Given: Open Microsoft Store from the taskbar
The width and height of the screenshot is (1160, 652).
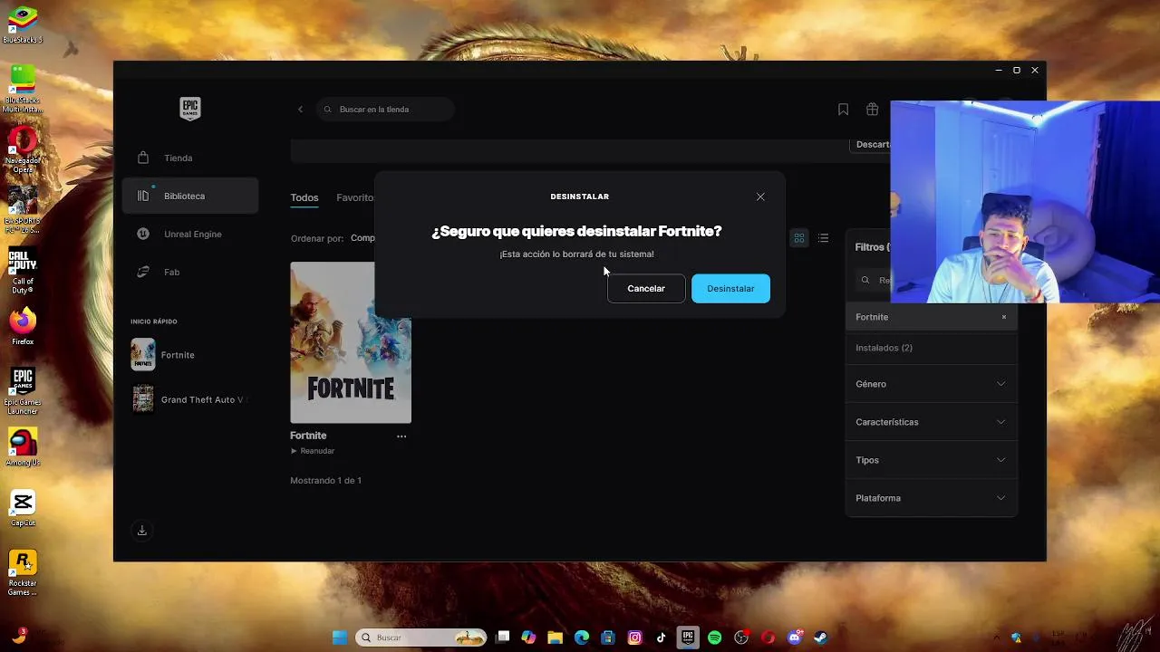Looking at the screenshot, I should (608, 638).
